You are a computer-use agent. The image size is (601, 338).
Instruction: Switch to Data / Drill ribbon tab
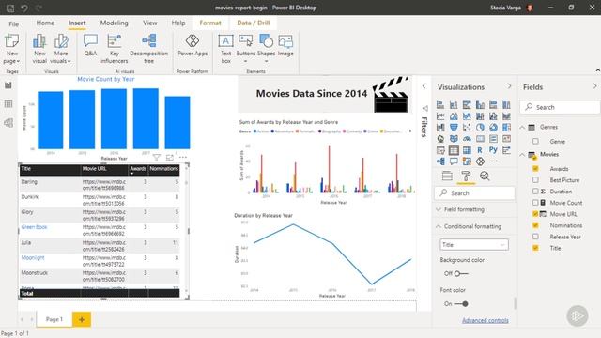[254, 23]
